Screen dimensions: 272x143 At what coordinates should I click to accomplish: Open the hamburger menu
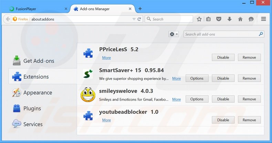pyautogui.click(x=264, y=19)
